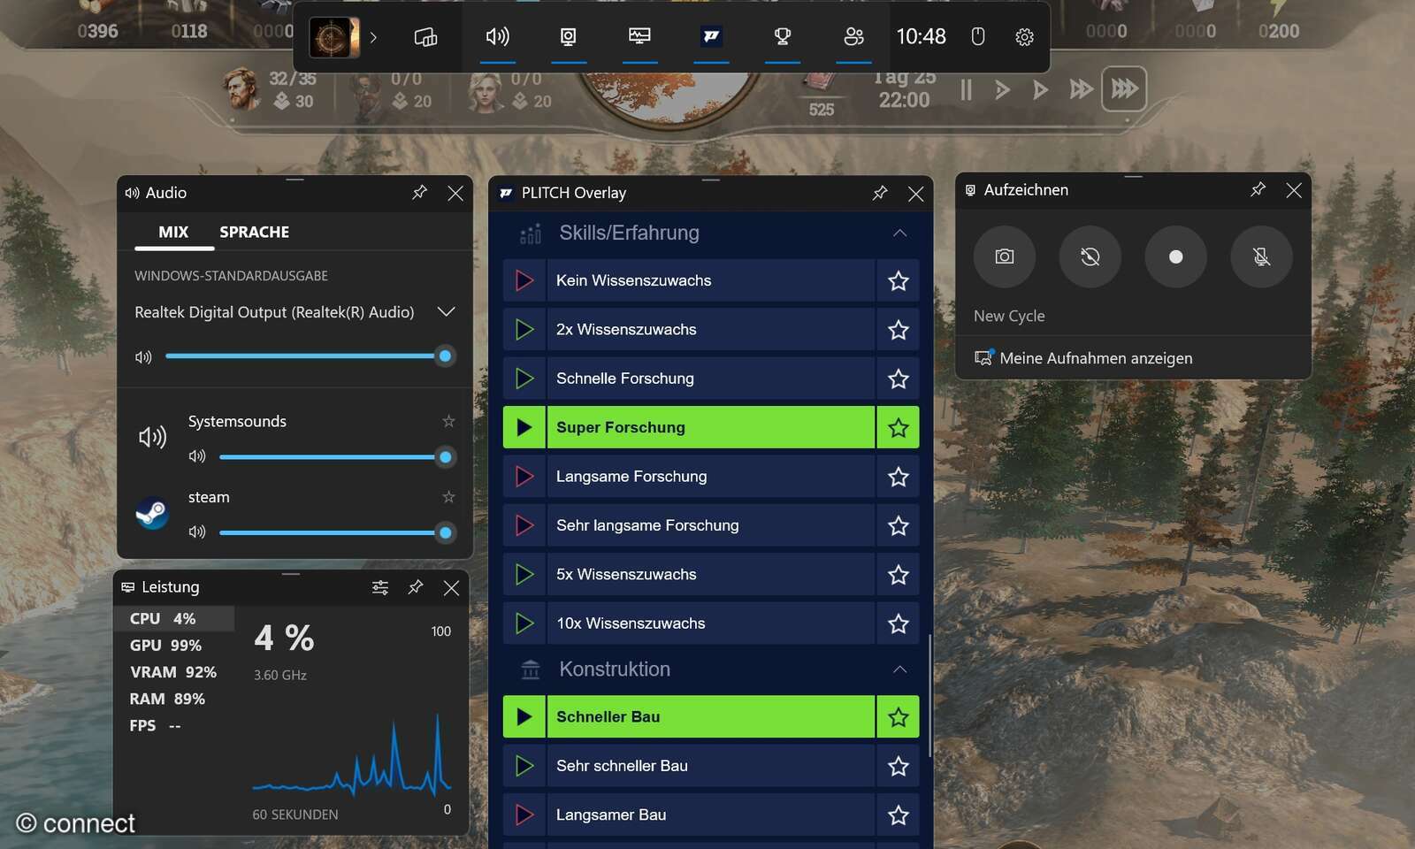Viewport: 1415px width, 849px height.
Task: Unfavorite the Super Forschung cheat star
Action: click(x=898, y=427)
